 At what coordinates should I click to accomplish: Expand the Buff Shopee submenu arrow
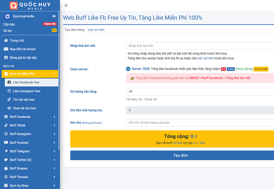54,168
